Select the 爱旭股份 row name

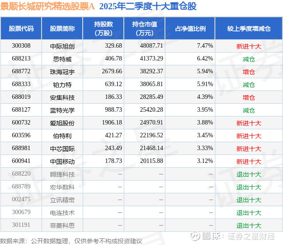click(62, 123)
